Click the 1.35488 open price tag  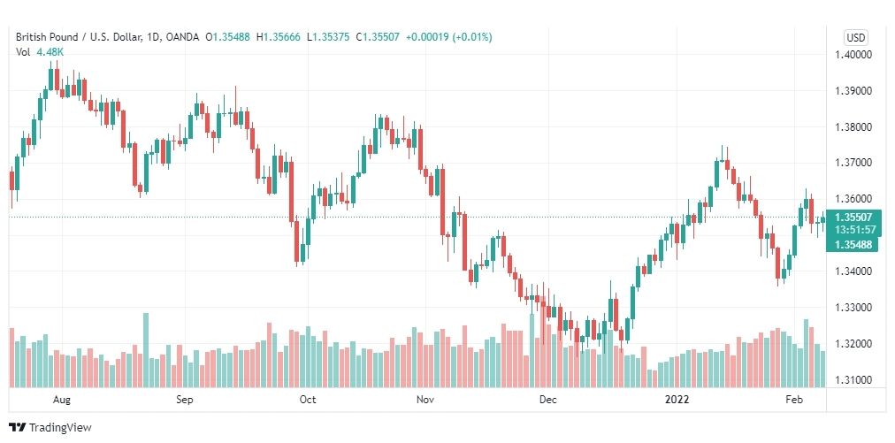854,244
